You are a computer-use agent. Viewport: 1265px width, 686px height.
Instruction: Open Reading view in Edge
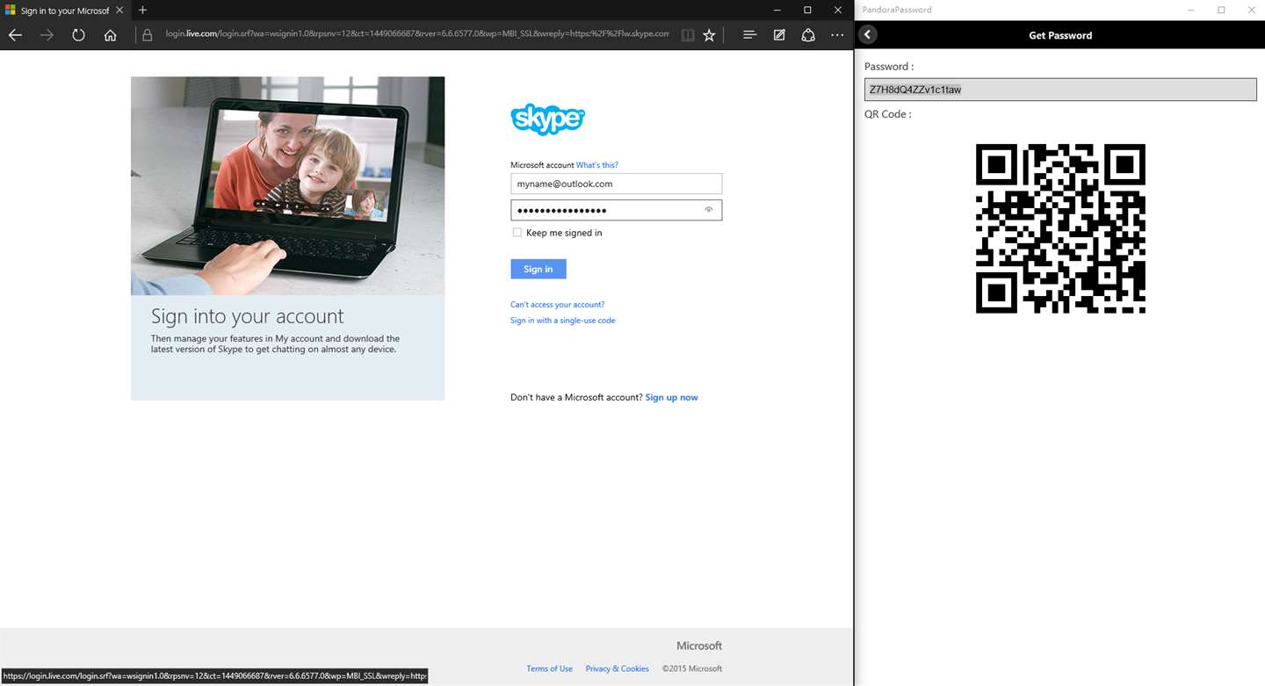tap(688, 35)
